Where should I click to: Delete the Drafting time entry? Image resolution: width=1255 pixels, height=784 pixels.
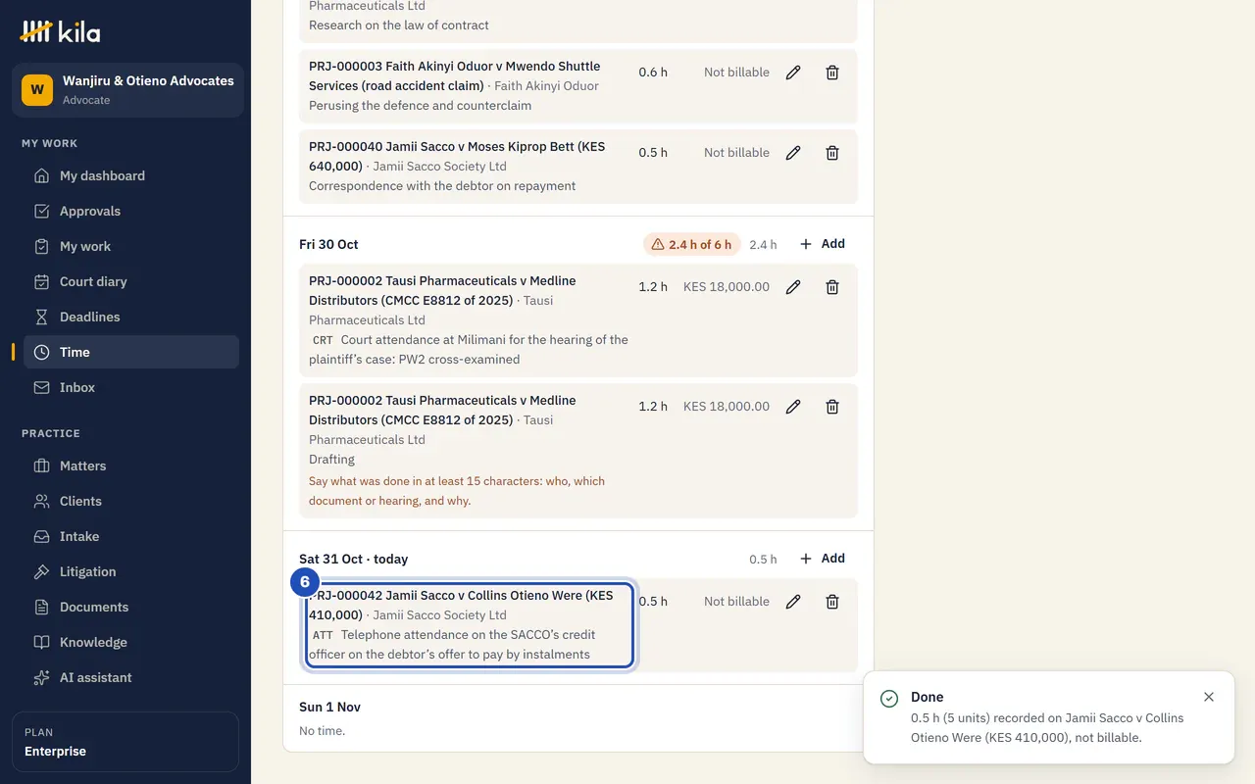pos(832,407)
